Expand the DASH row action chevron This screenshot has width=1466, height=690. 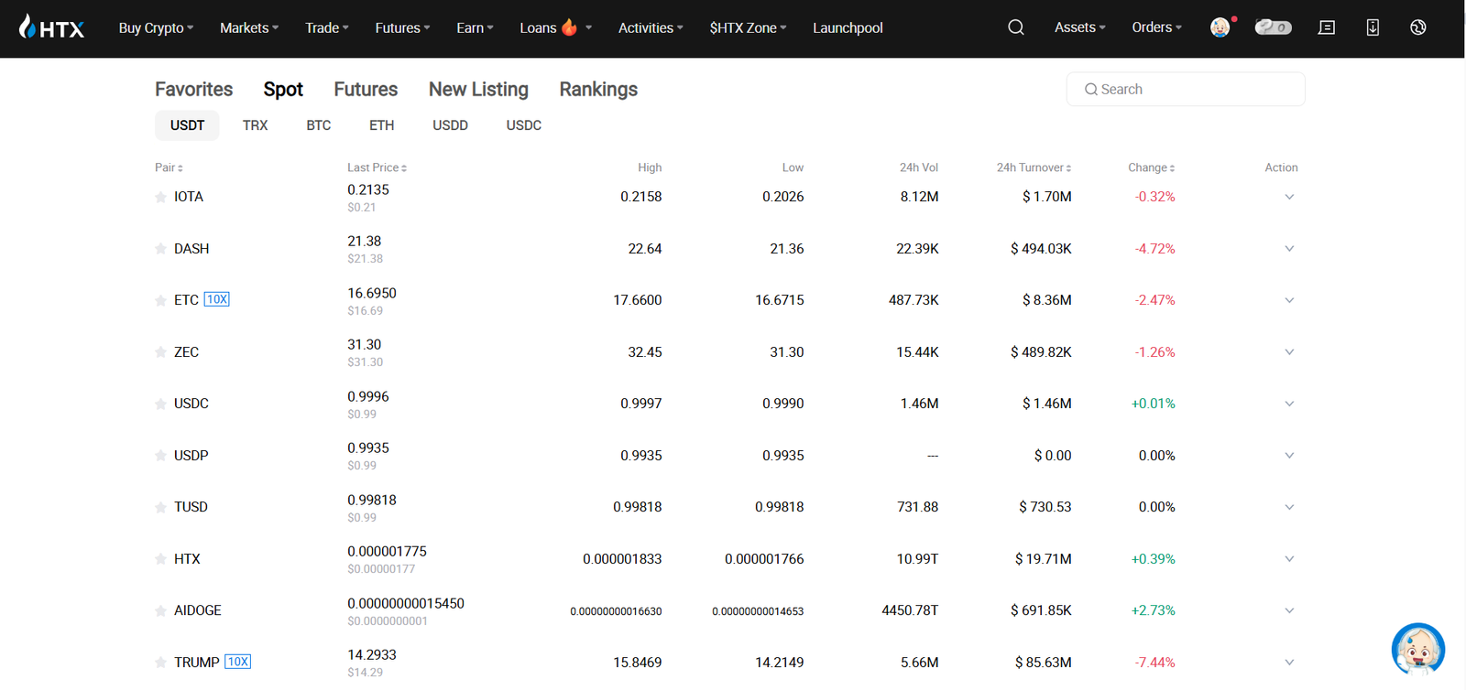pyautogui.click(x=1289, y=249)
